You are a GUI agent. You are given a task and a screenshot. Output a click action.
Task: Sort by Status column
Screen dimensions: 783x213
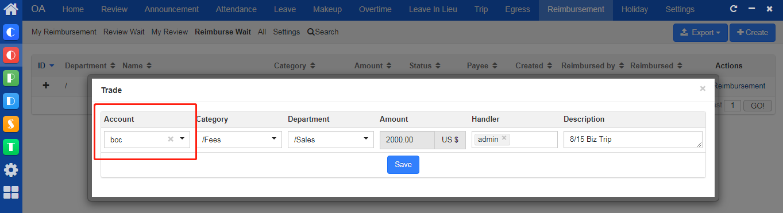(425, 65)
